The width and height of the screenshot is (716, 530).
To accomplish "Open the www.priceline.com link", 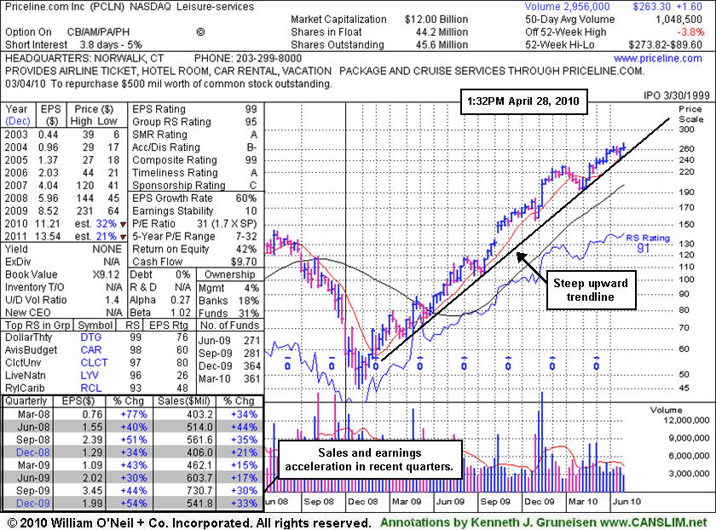I will point(657,59).
